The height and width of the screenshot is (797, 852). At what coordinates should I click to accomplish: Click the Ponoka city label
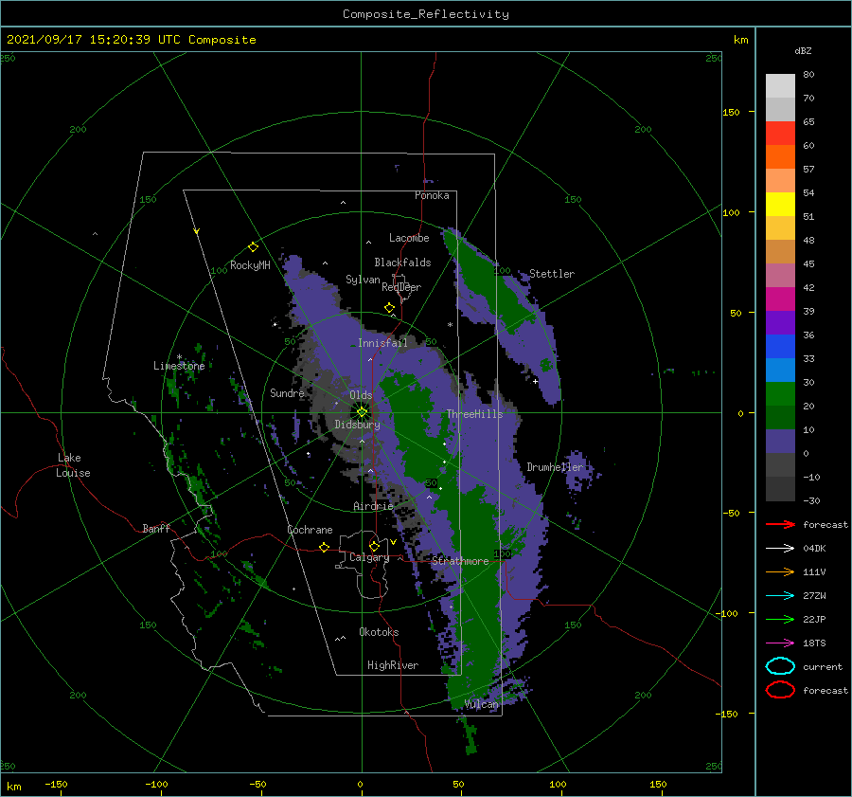[x=432, y=195]
